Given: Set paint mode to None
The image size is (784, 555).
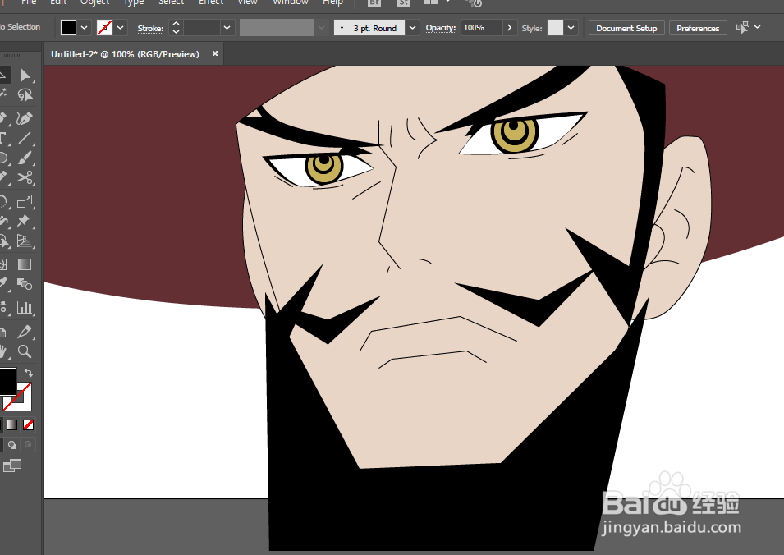Looking at the screenshot, I should (29, 425).
